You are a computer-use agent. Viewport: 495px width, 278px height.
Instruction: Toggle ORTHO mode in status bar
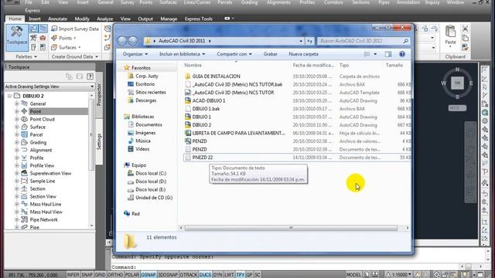tap(115, 275)
